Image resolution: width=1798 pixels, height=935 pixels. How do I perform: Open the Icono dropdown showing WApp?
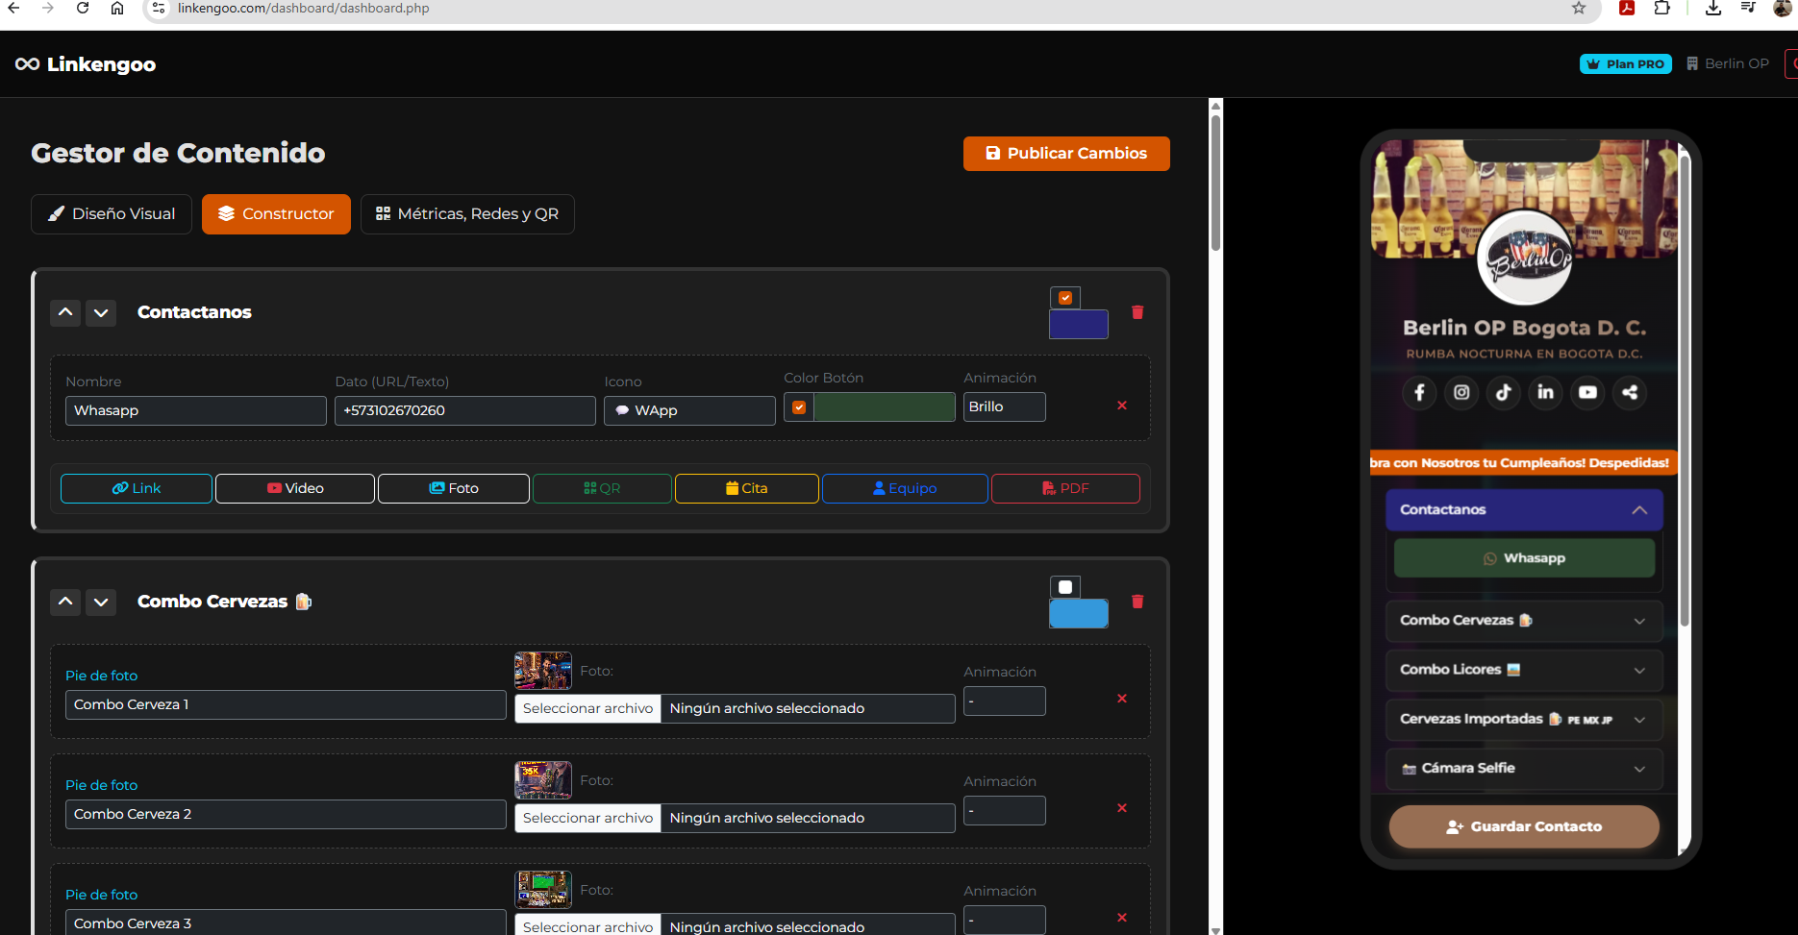[x=689, y=410]
